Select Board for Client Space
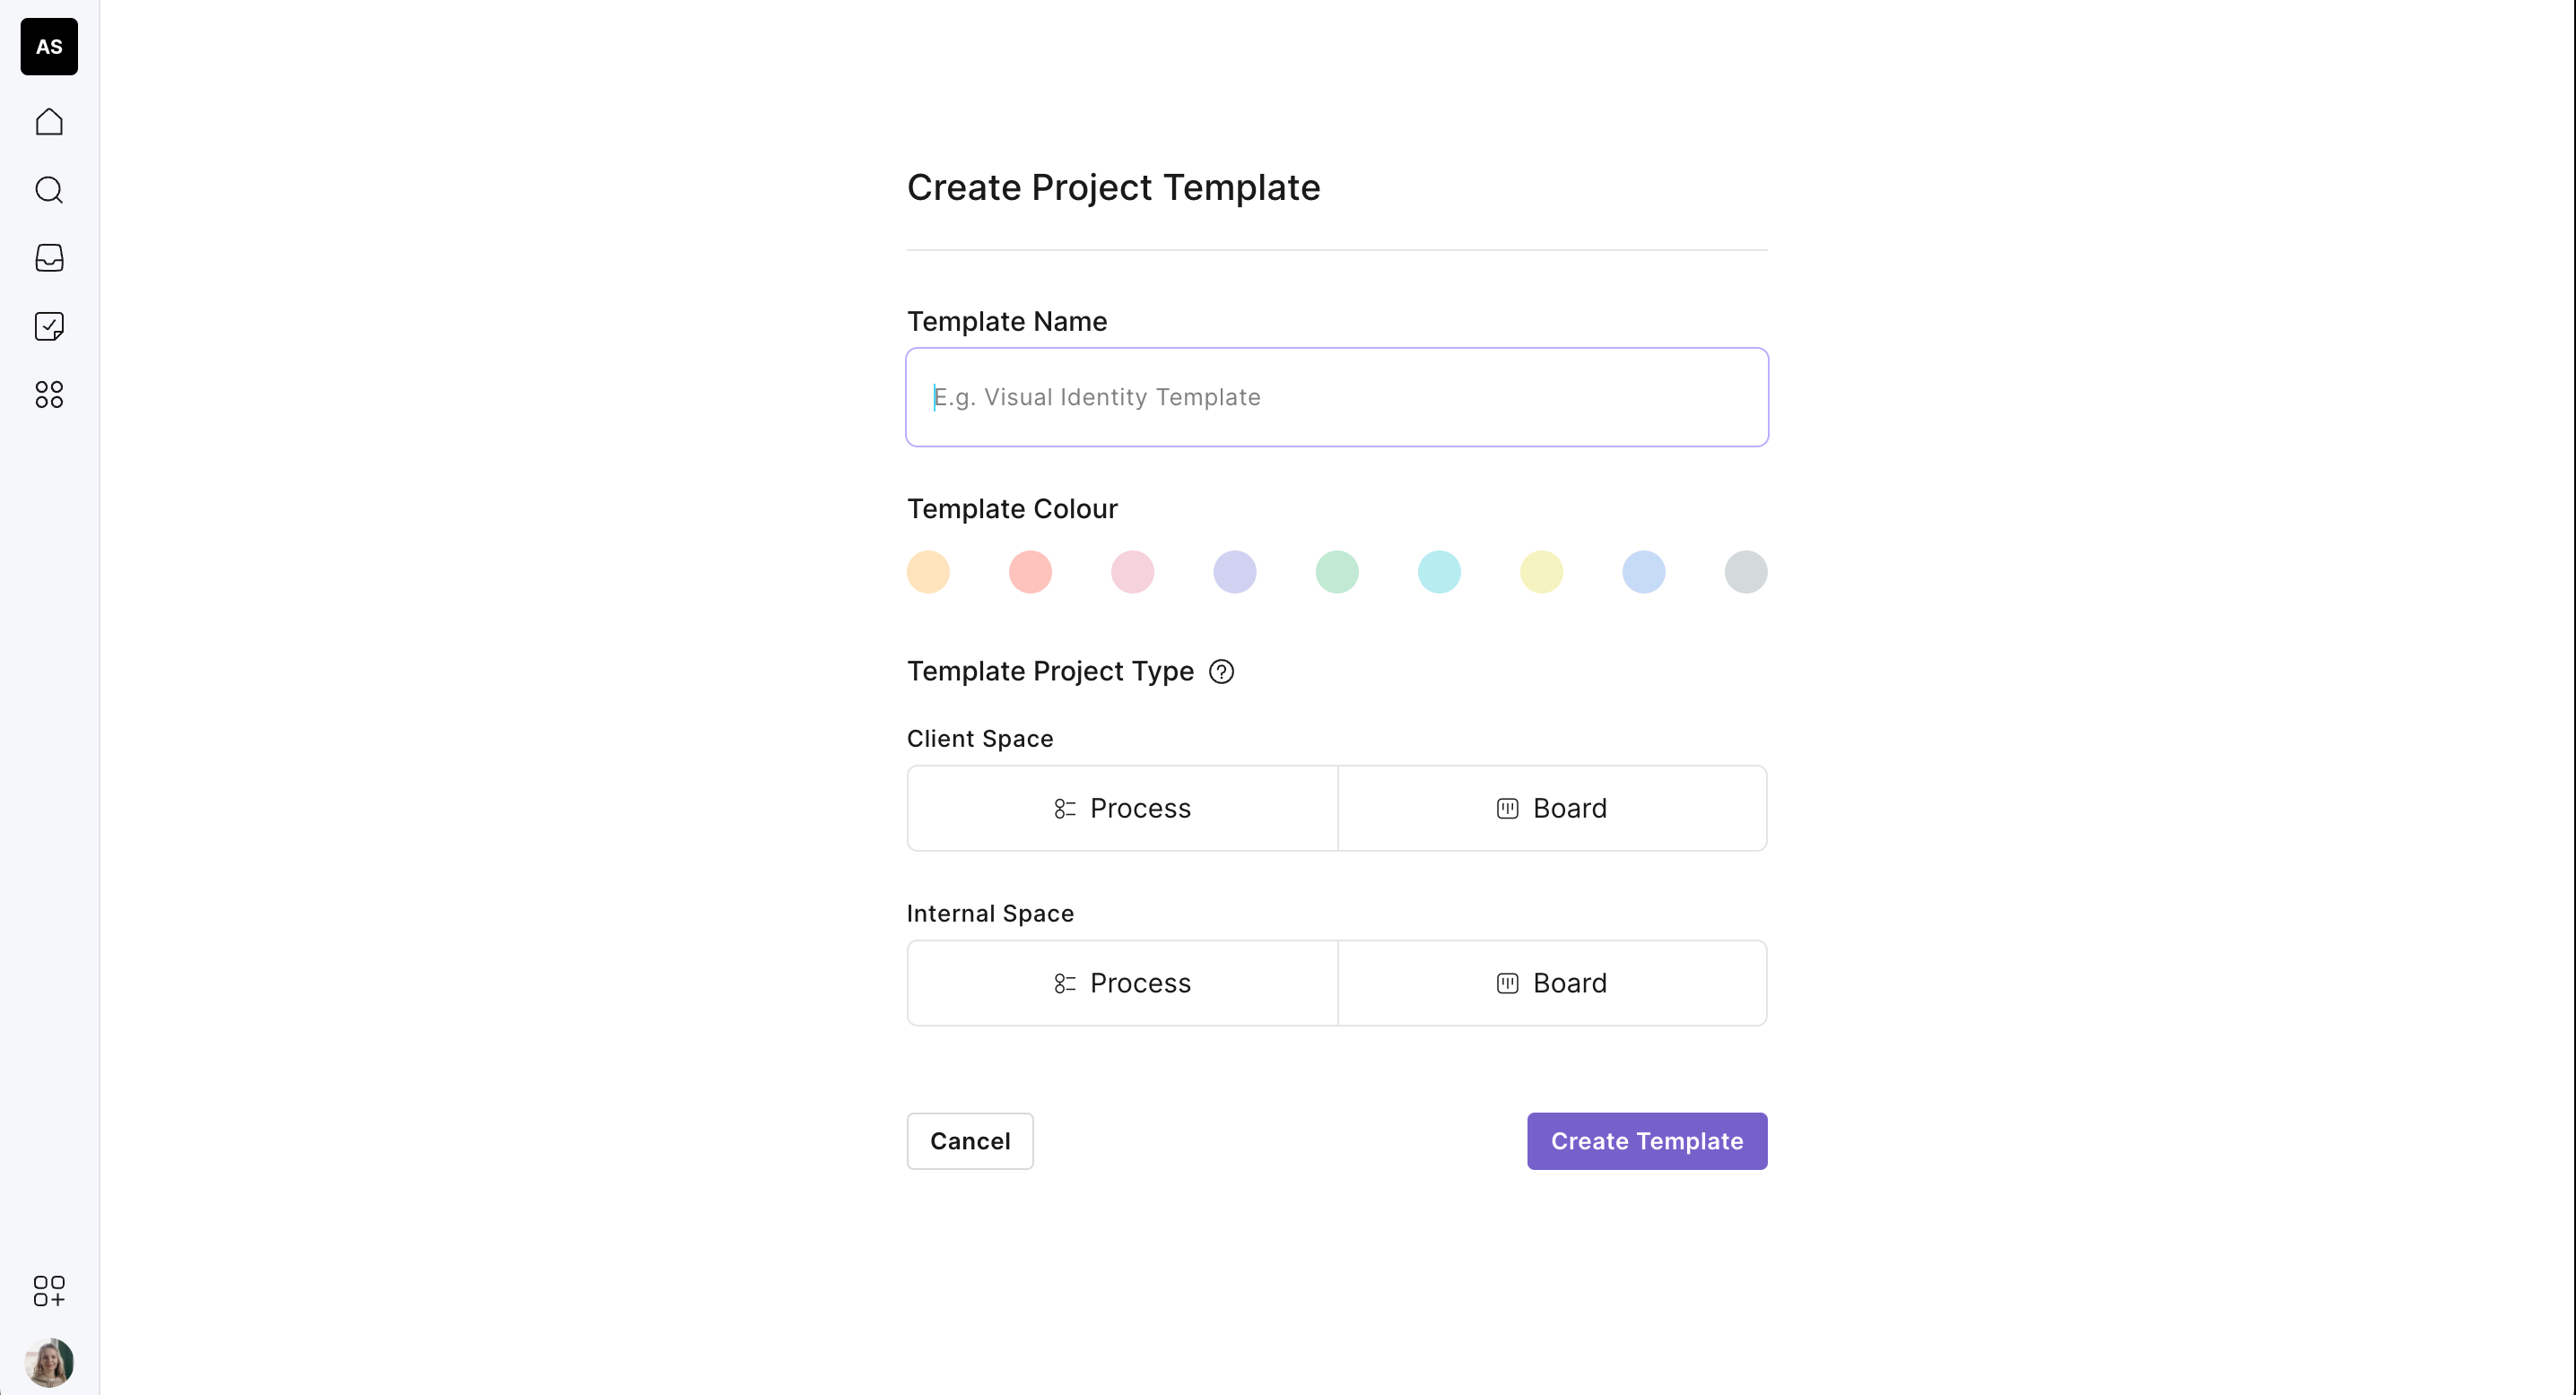Screen dimensions: 2576x1395 (1552, 809)
